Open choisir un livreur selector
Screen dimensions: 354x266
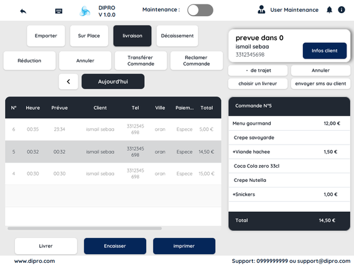(x=258, y=83)
